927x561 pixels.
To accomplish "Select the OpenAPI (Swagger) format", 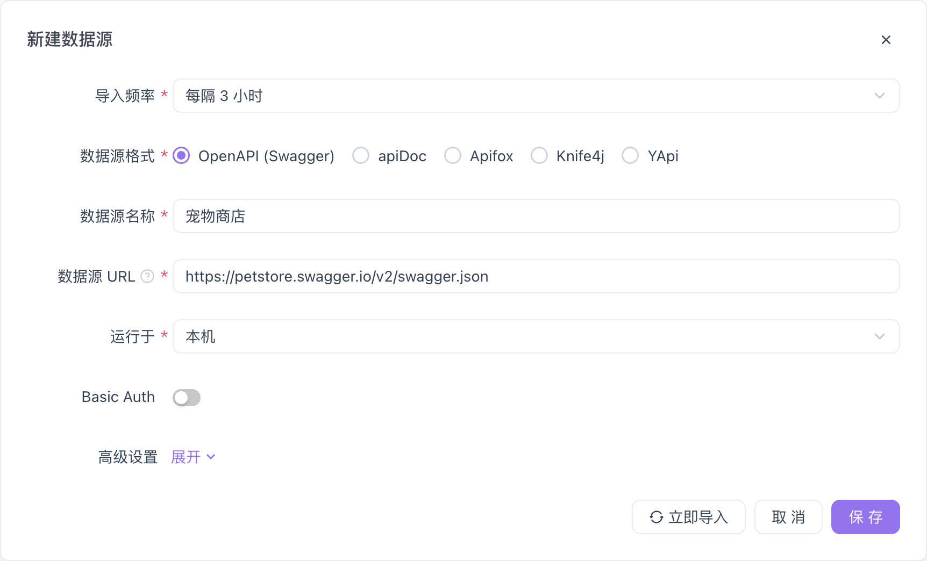I will pos(181,155).
